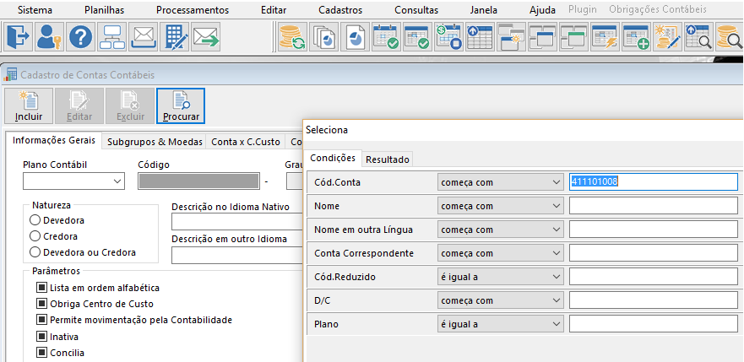Open the Plano condition operator dropdown
Screen dimensions: 744x362
tap(500, 324)
